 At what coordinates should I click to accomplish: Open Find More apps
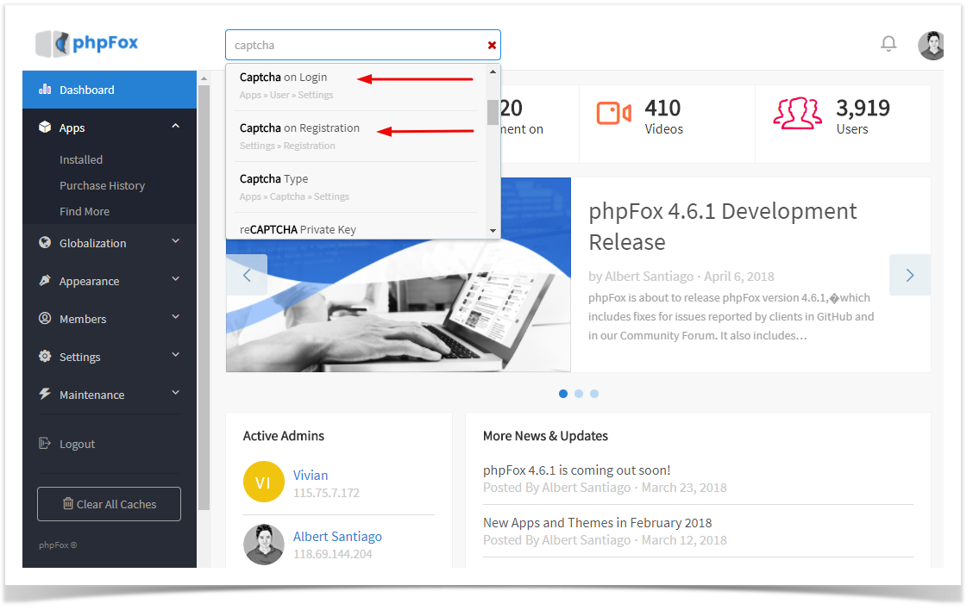click(x=85, y=212)
